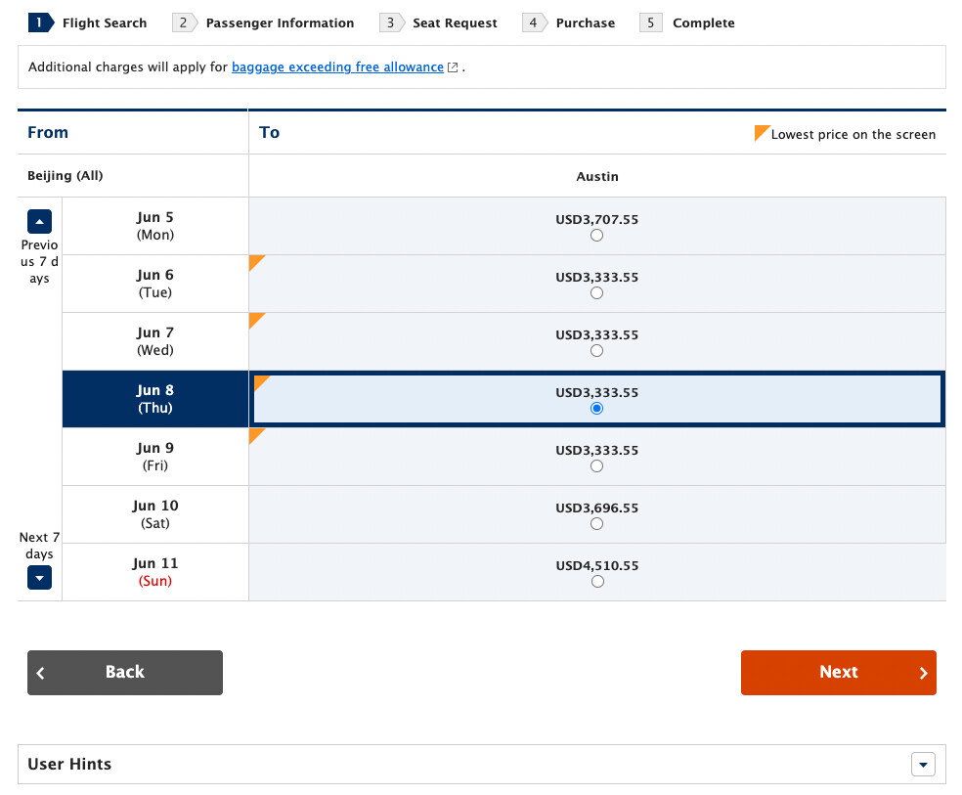This screenshot has width=962, height=795.
Task: Click the Jun 7 lowest price orange marker
Action: 255,319
